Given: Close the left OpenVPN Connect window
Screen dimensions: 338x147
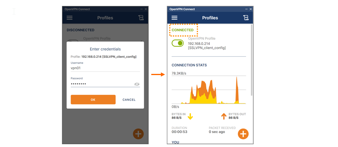Looking at the screenshot, I should click(146, 9).
